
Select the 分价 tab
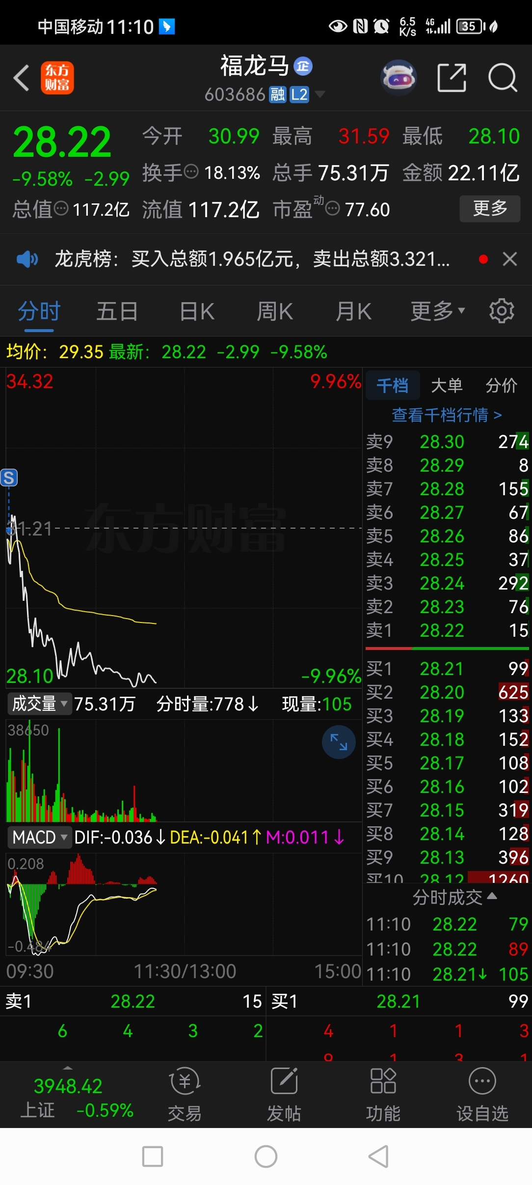click(502, 386)
